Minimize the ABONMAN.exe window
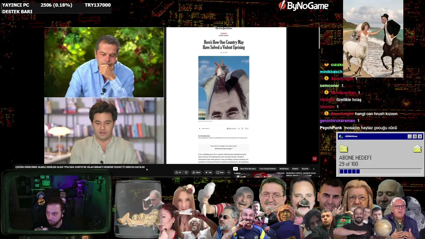 click(x=410, y=136)
